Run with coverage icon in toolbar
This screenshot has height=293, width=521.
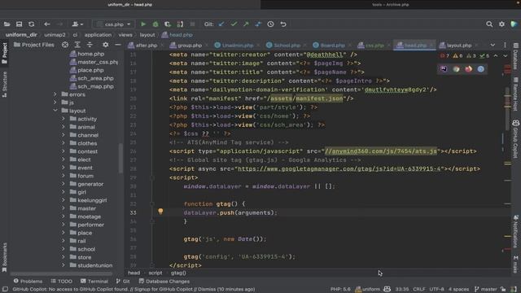[168, 24]
